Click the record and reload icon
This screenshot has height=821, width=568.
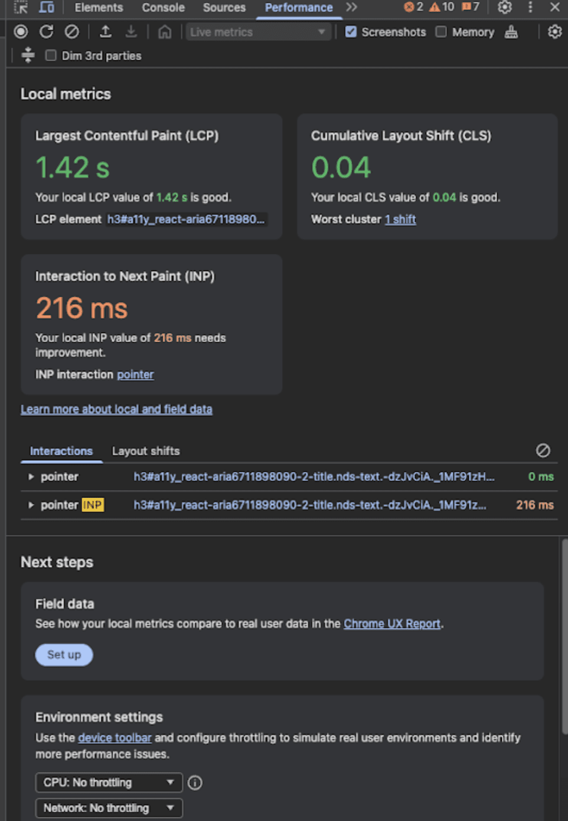(46, 32)
